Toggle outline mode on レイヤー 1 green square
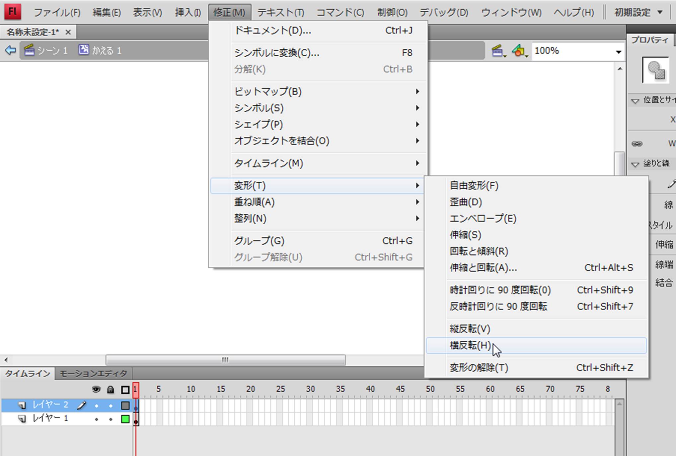Viewport: 676px width, 456px height. click(125, 419)
